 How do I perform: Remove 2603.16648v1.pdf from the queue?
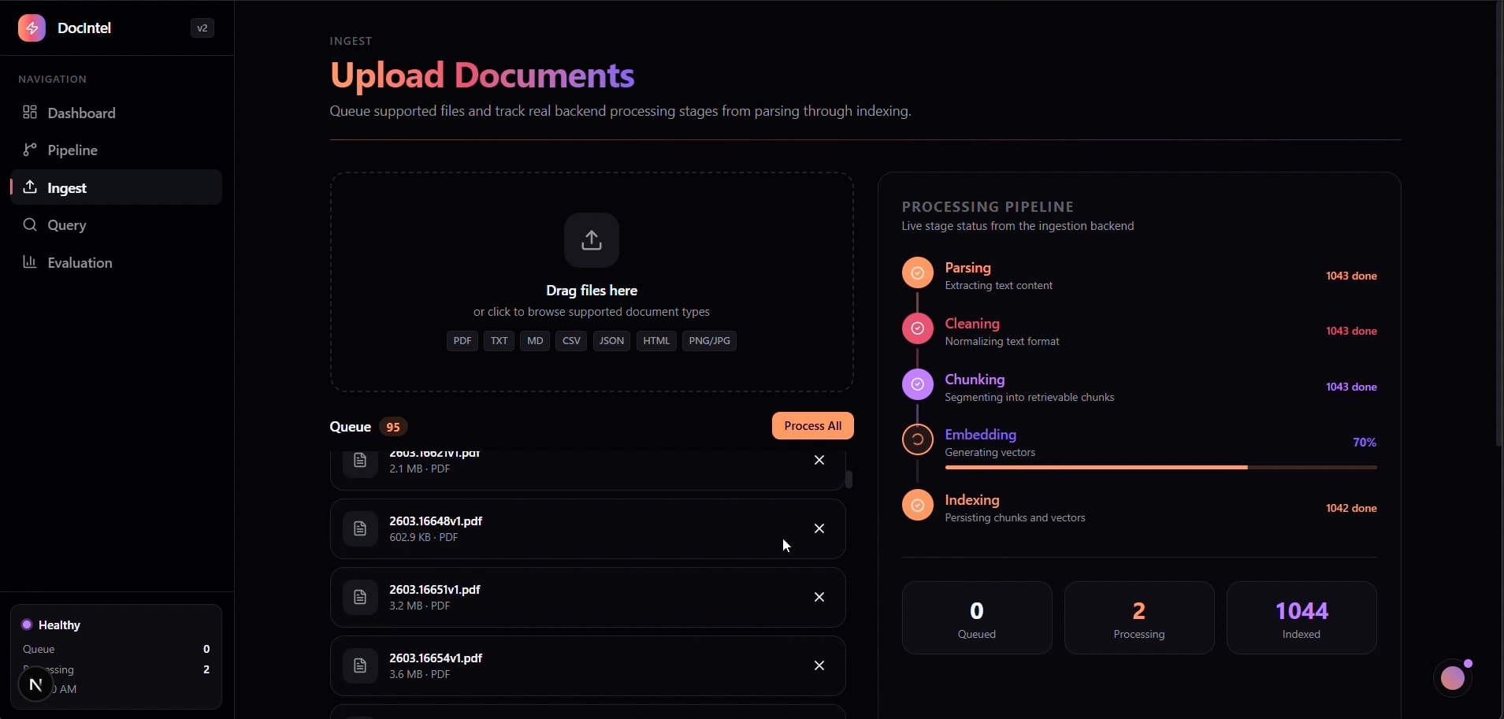coord(818,528)
